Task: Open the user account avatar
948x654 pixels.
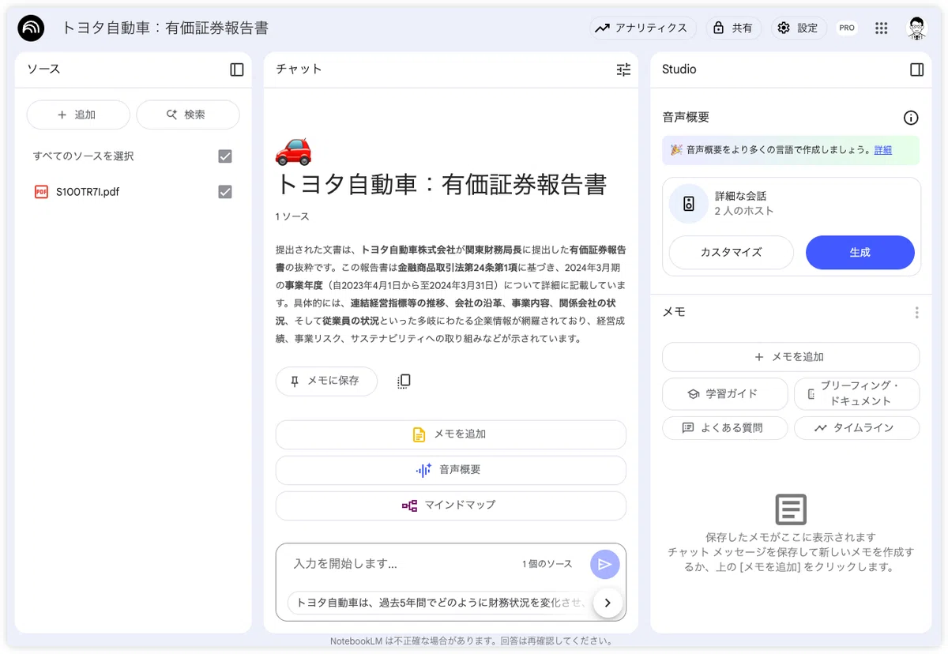Action: (x=916, y=28)
